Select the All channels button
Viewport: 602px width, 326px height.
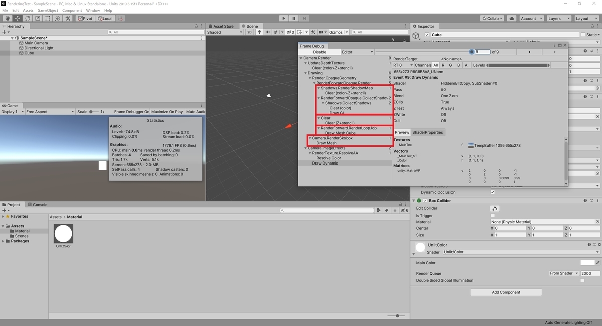click(435, 65)
